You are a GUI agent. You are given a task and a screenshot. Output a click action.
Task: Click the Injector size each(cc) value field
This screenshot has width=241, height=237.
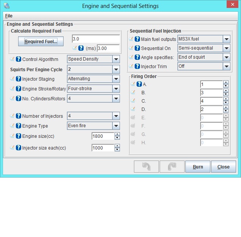103,148
